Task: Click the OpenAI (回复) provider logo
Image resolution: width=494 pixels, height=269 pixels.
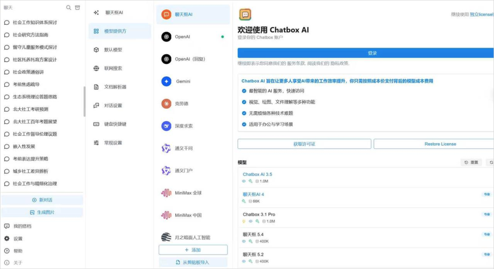Action: (x=166, y=59)
